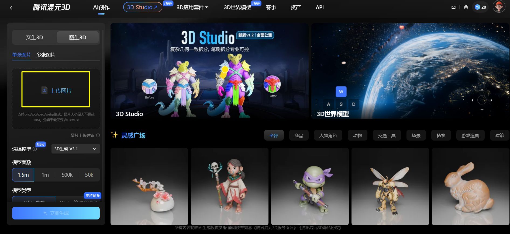The image size is (510, 234).
Task: Go back using the top-left arrow
Action: 11,8
